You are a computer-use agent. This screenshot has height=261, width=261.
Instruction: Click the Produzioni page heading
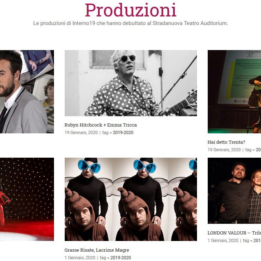[x=130, y=10]
